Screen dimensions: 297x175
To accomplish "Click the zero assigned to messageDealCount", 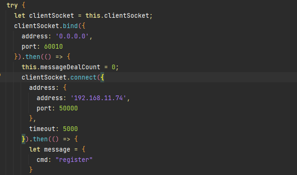I will click(113, 67).
